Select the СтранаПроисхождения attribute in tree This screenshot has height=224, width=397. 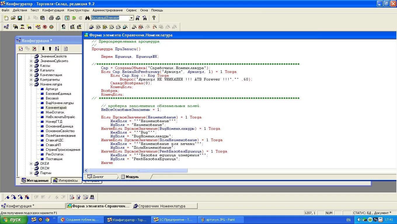(x=63, y=150)
